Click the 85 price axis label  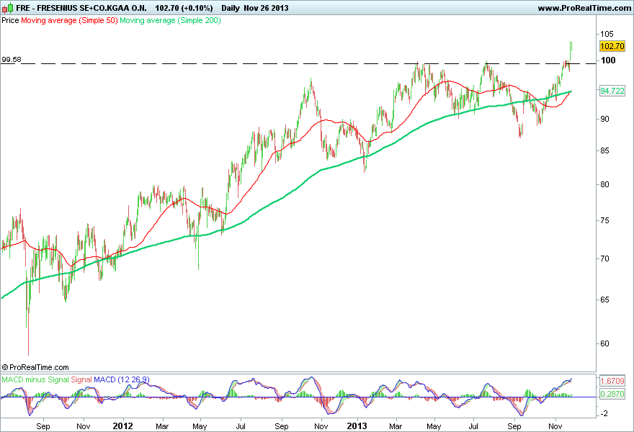(605, 150)
